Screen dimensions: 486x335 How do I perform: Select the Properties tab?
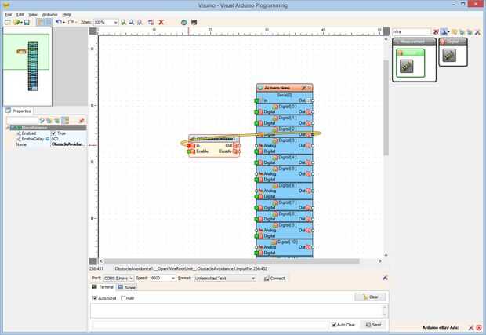(19, 111)
